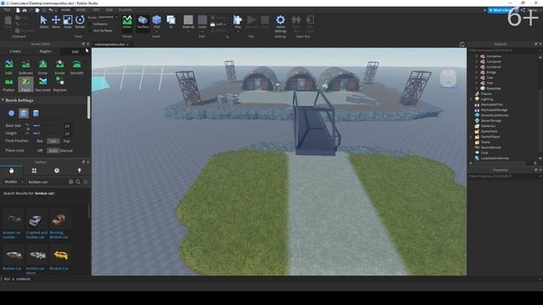Pick the Select tool in the ribbon
This screenshot has height=305, width=543.
coord(43,22)
